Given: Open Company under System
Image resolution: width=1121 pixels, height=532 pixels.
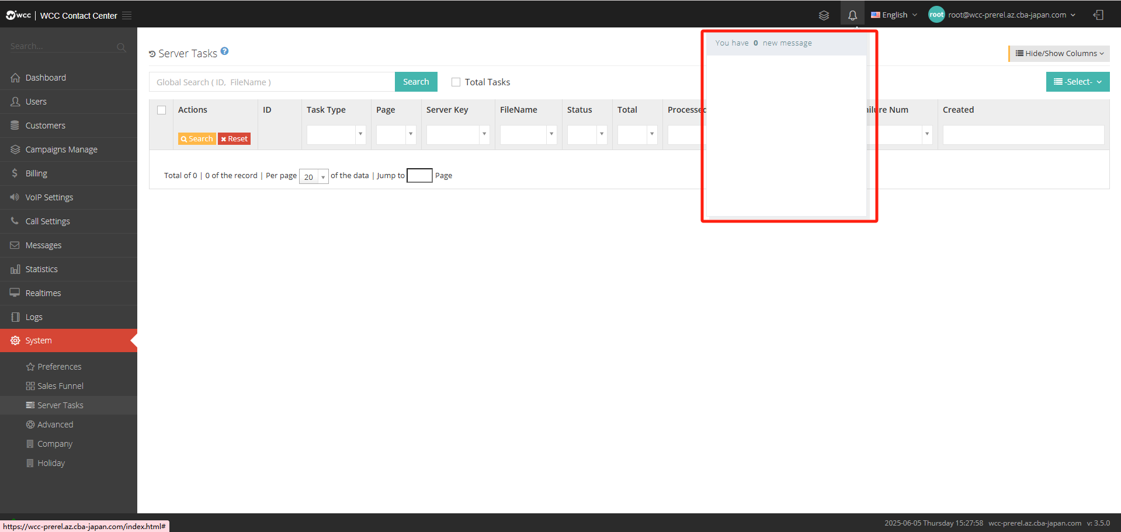Looking at the screenshot, I should coord(68,444).
